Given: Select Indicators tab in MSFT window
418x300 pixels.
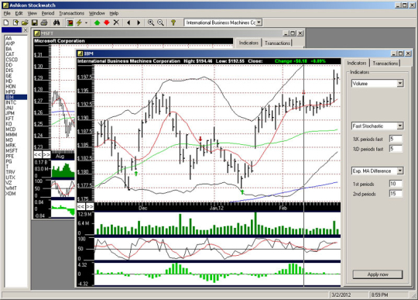Looking at the screenshot, I should [248, 43].
